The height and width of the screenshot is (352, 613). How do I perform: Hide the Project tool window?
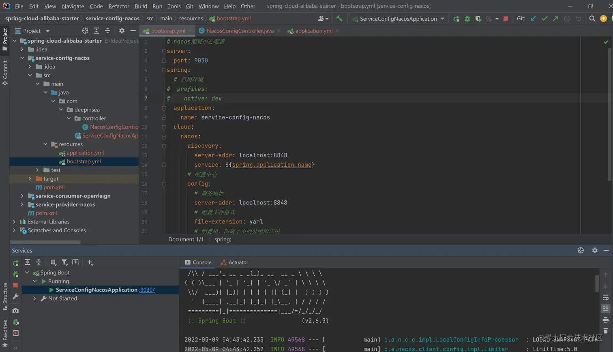coord(133,31)
